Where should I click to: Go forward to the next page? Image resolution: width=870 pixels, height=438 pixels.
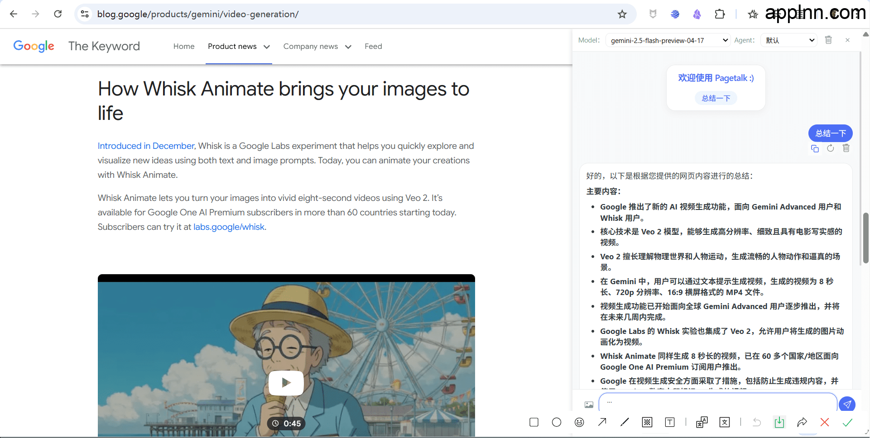pos(35,14)
